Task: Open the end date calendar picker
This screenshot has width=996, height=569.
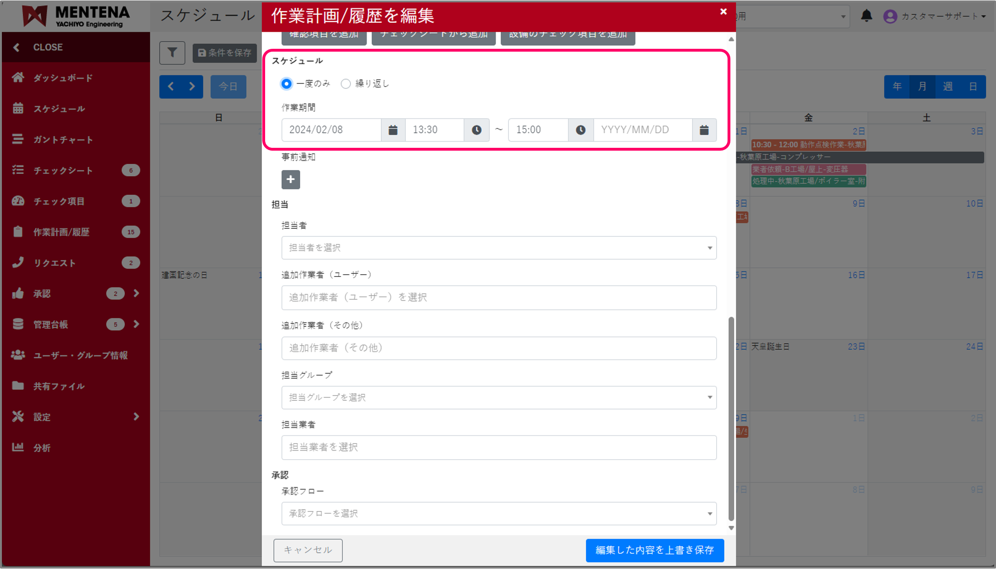Action: click(704, 130)
